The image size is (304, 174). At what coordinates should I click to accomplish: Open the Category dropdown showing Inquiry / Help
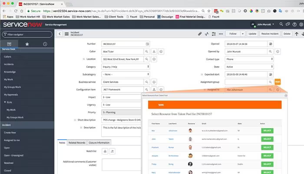point(126,67)
